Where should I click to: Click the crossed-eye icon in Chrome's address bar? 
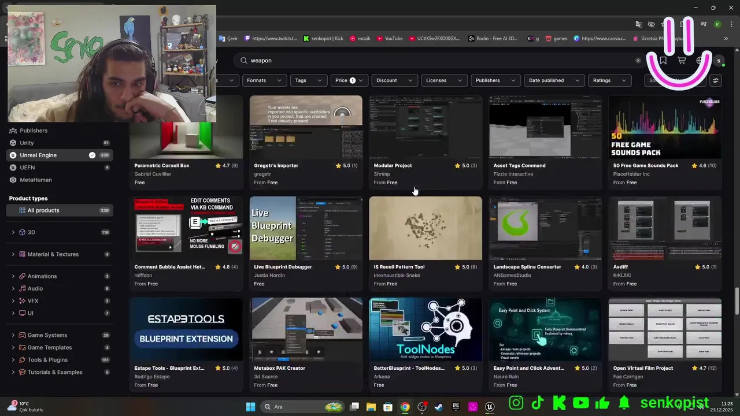click(x=652, y=24)
